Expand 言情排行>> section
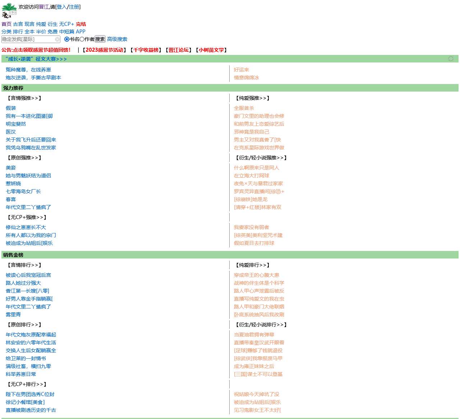This screenshot has width=460, height=419. coord(24,265)
